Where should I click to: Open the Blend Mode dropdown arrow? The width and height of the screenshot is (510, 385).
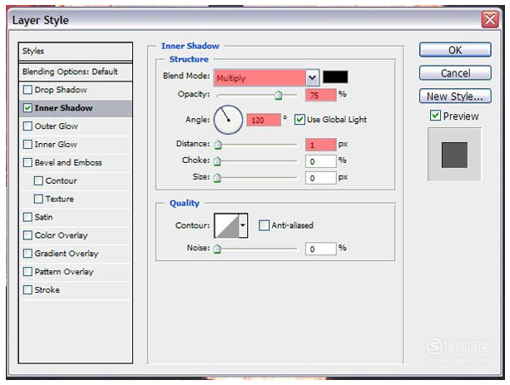(x=312, y=77)
